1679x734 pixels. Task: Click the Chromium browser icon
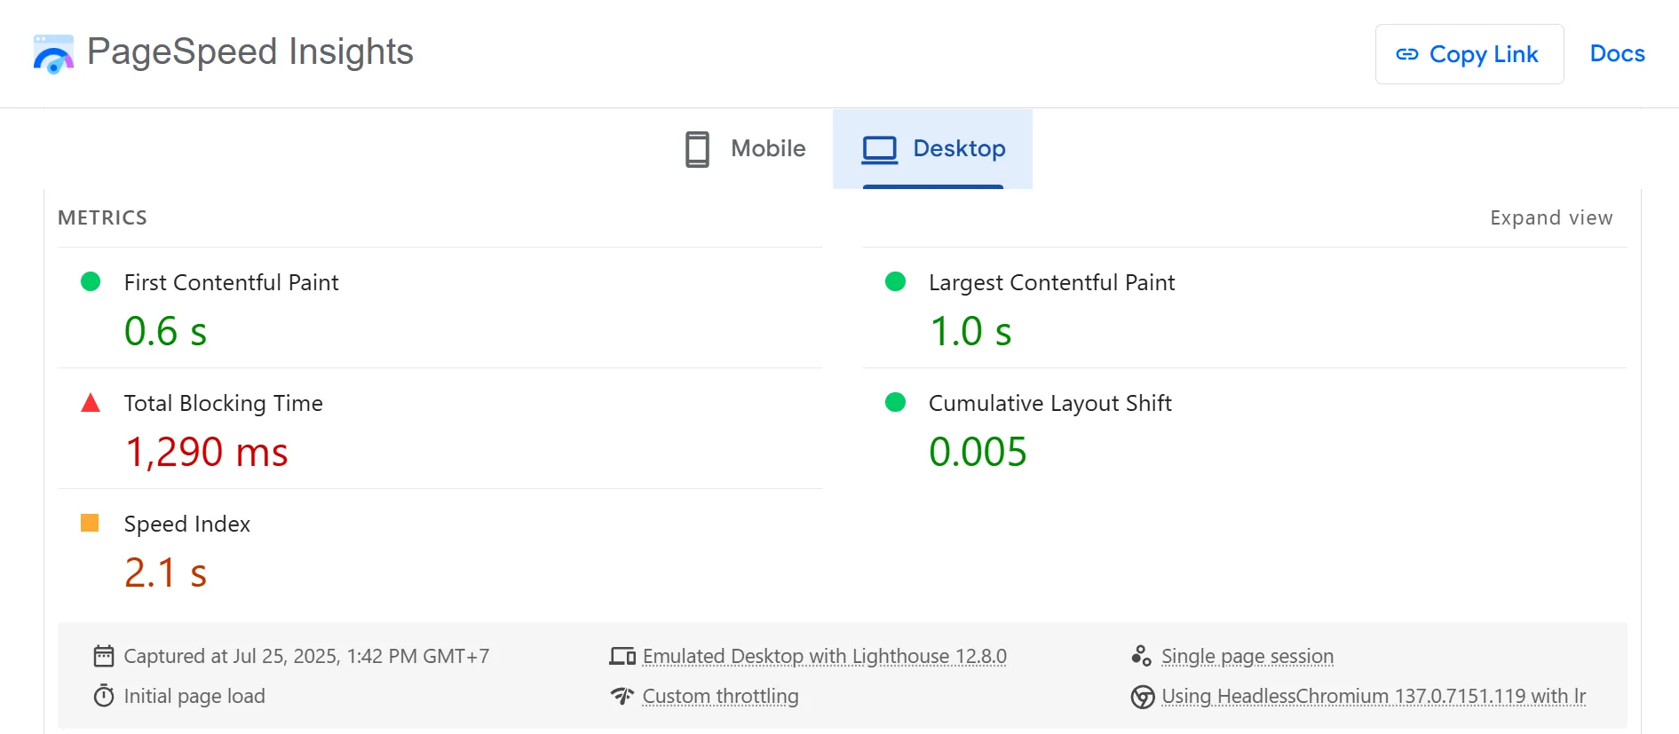[1143, 697]
